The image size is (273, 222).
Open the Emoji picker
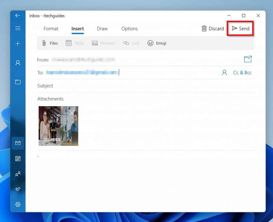coord(157,43)
